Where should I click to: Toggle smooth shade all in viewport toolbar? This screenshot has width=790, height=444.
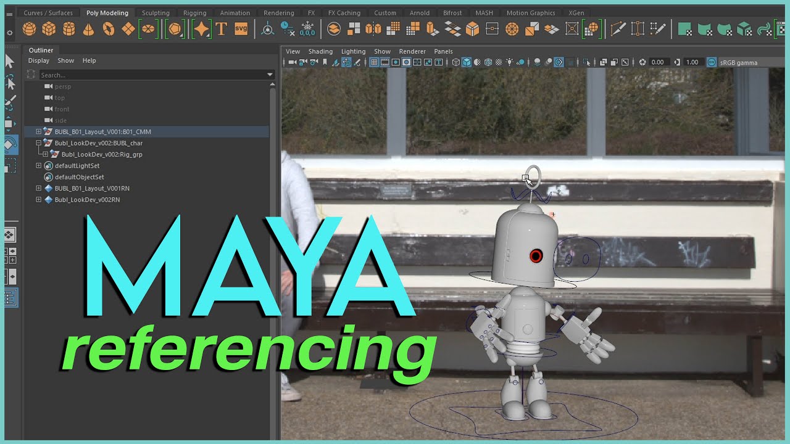467,62
